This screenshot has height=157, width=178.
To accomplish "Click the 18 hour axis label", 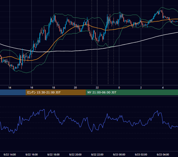I will [x=53, y=88].
